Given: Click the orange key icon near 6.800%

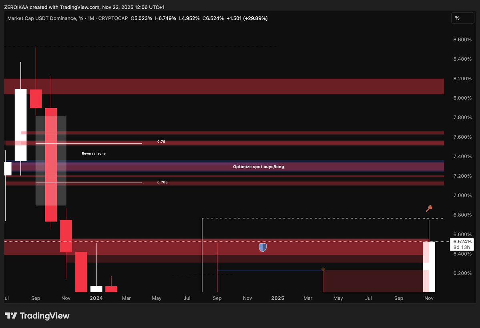Looking at the screenshot, I should click(x=429, y=208).
